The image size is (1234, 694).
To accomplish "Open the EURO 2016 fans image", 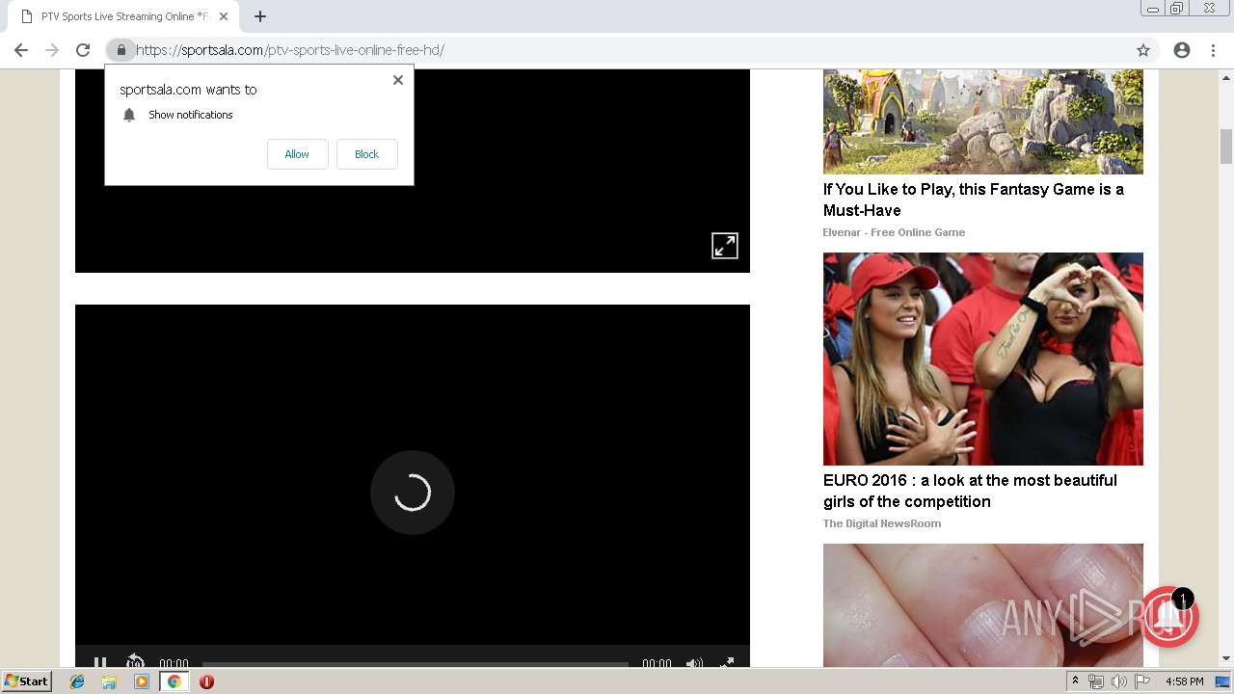I will 983,359.
